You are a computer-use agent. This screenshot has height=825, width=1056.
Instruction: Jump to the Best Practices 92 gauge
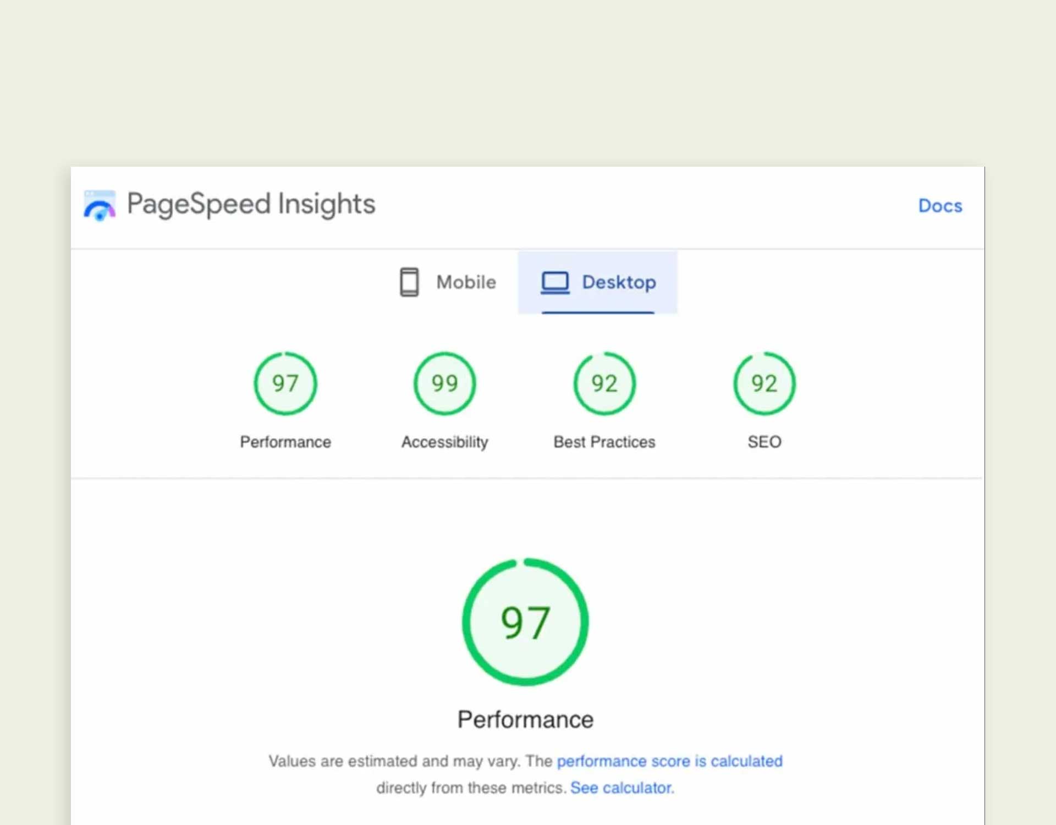604,383
